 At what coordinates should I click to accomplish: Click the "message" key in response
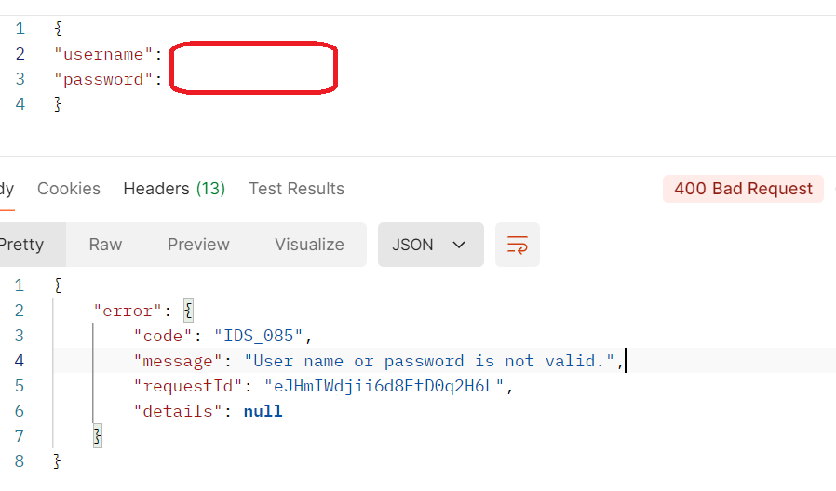(x=178, y=361)
